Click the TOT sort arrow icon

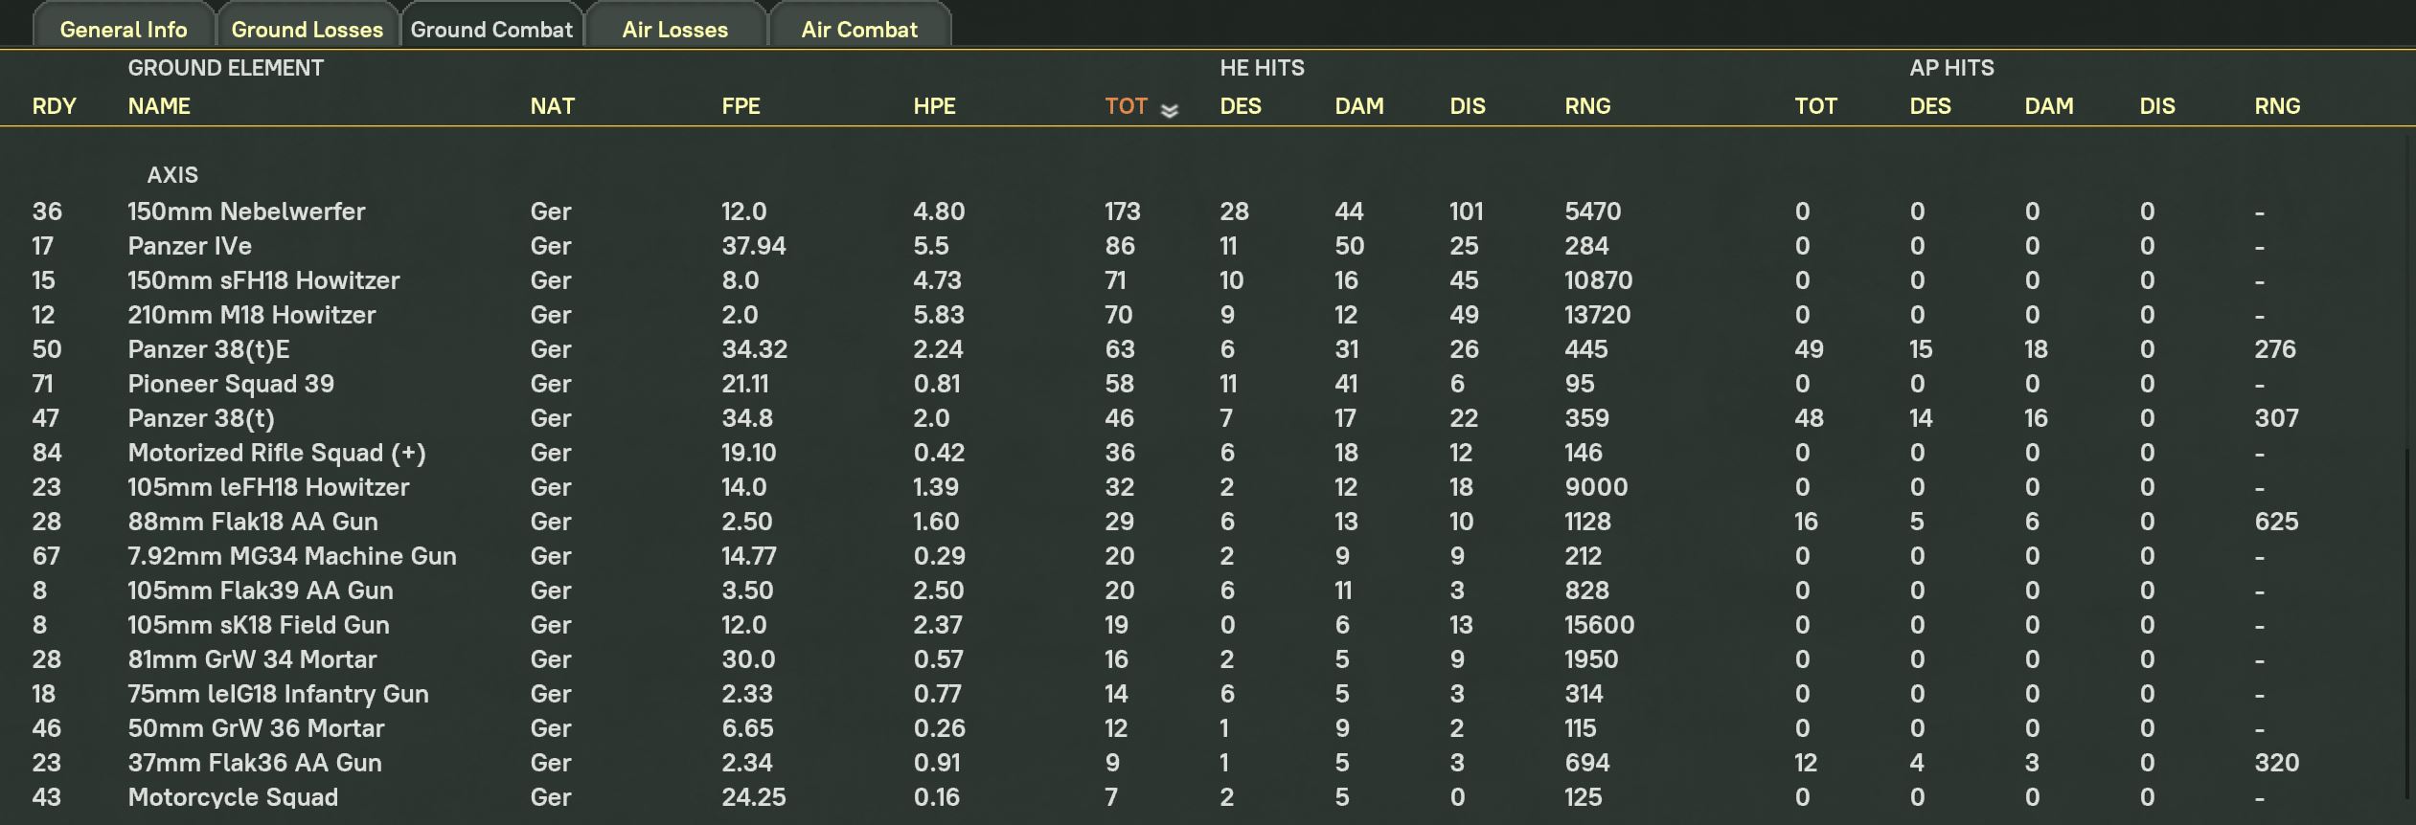[x=1169, y=111]
